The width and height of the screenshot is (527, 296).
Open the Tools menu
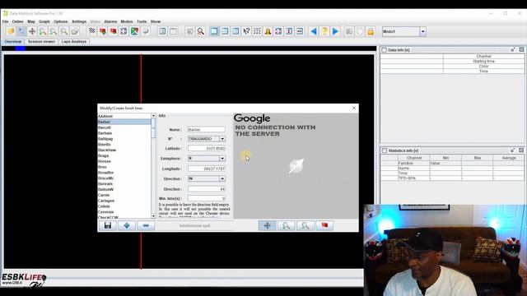click(142, 21)
